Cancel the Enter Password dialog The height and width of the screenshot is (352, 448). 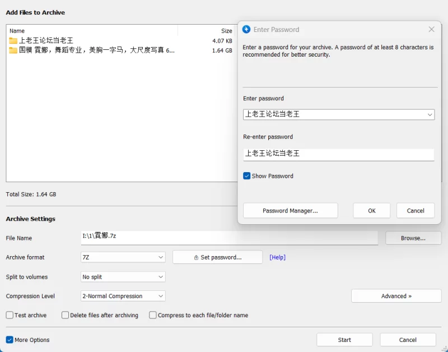tap(416, 211)
